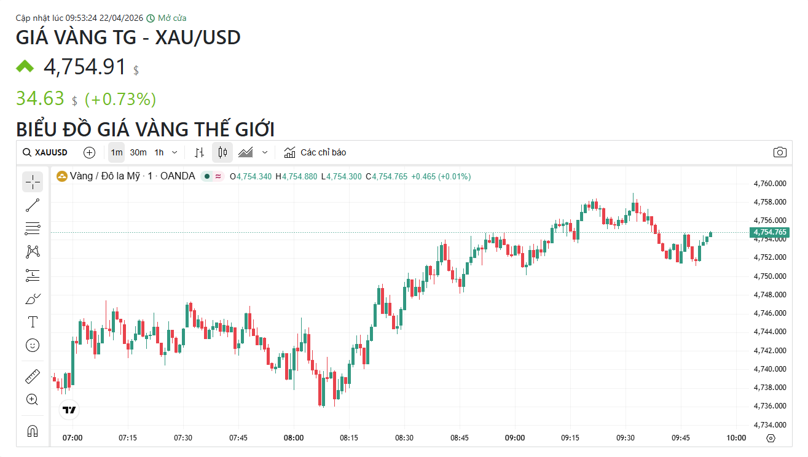Select the brush drawing tool
Image resolution: width=808 pixels, height=457 pixels.
33,299
